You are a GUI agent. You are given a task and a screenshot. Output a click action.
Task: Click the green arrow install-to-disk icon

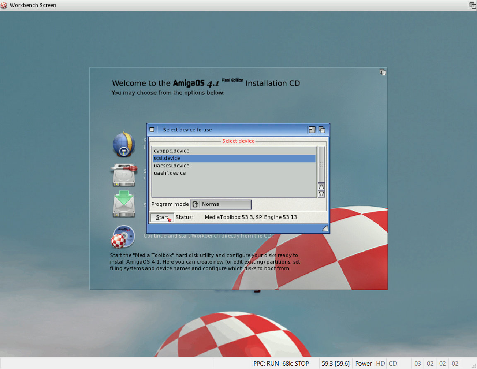[x=123, y=204]
